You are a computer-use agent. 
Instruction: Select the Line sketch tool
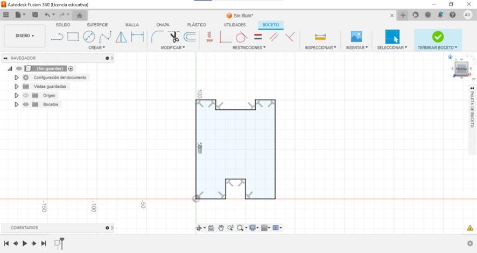[x=57, y=37]
